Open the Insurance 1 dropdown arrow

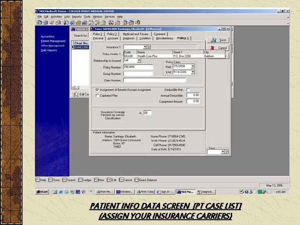pos(145,47)
